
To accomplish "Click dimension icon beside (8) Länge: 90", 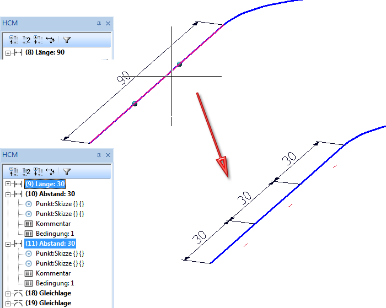I will pyautogui.click(x=18, y=52).
